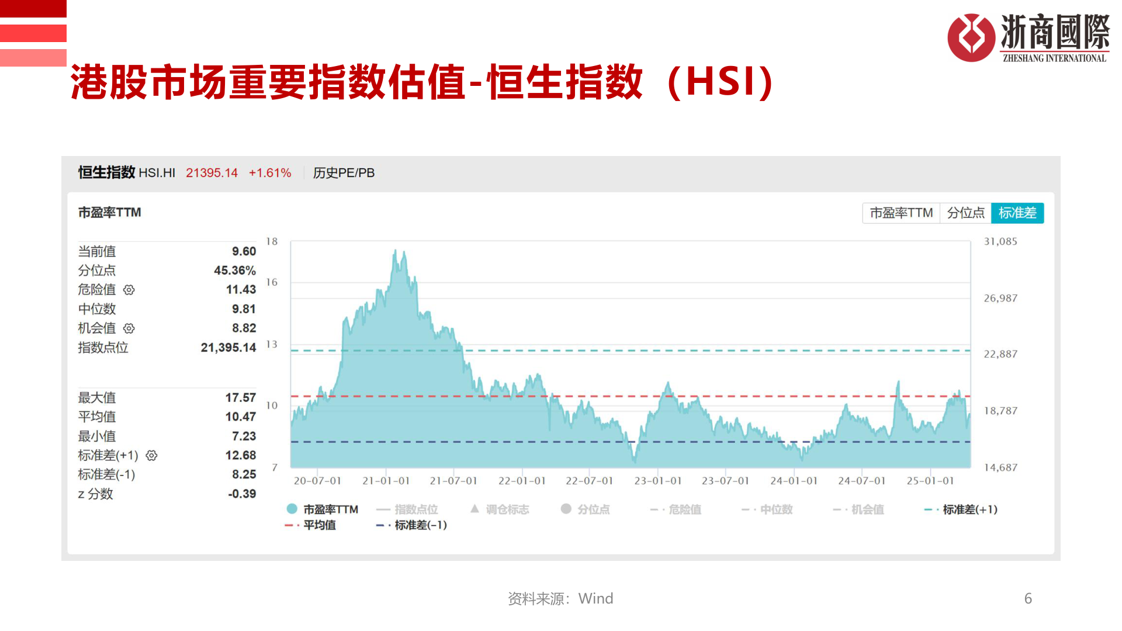Click the red decorative bars at top-left
The height and width of the screenshot is (631, 1122).
point(33,32)
